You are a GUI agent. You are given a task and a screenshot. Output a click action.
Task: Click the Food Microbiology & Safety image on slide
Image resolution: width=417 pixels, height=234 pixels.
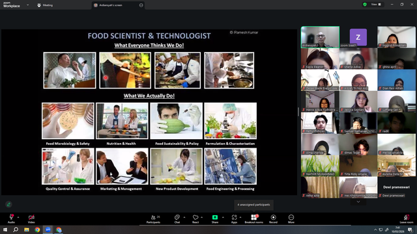pyautogui.click(x=68, y=121)
